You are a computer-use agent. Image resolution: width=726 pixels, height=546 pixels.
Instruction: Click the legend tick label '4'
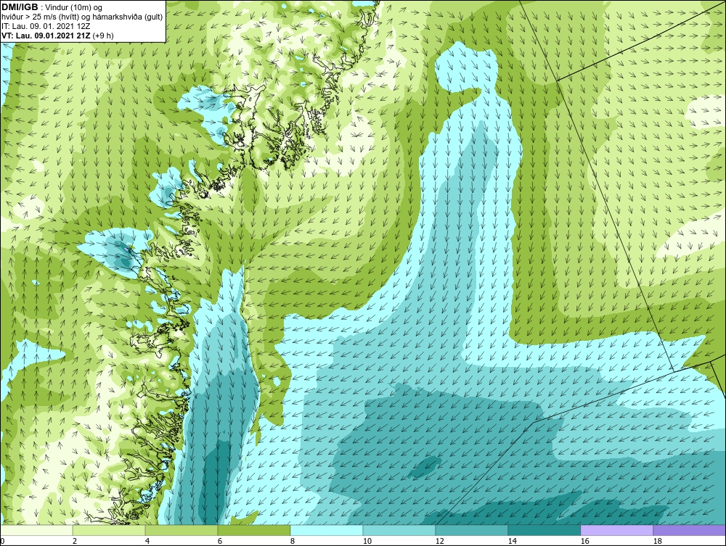(147, 541)
